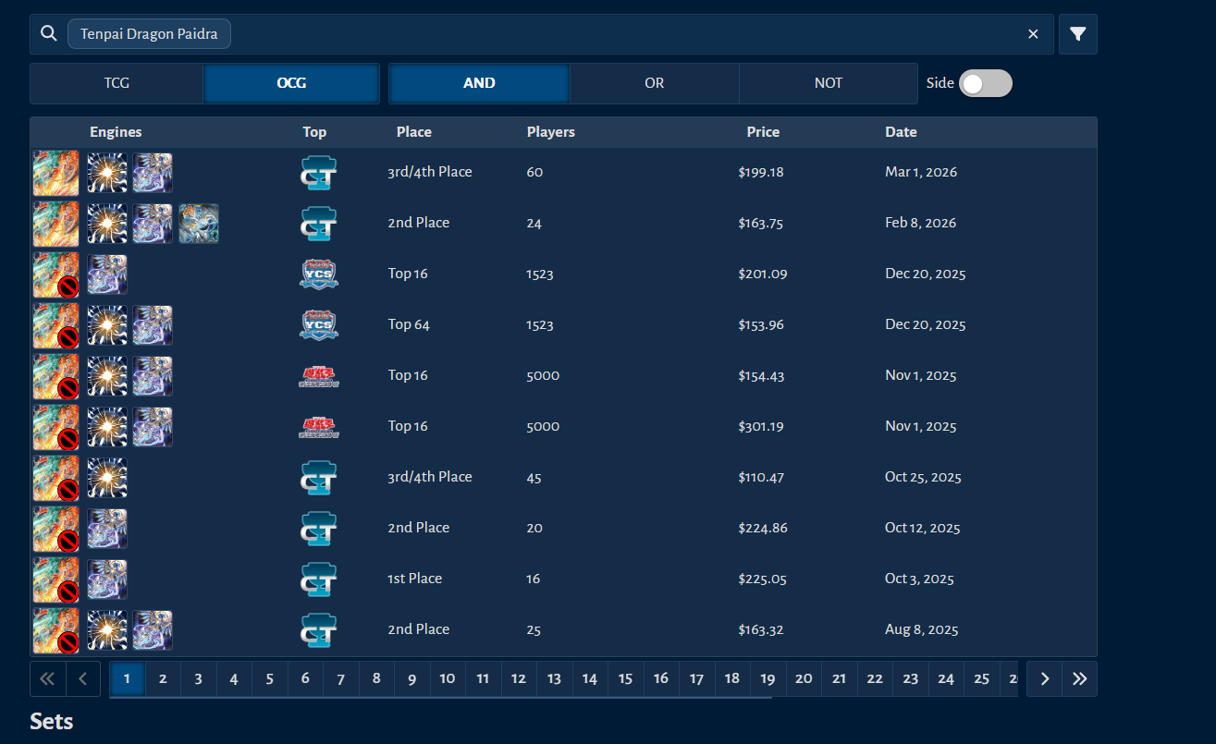Go to page 2

click(163, 679)
